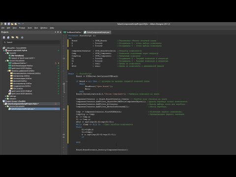The width and height of the screenshot is (236, 177).
Task: Collapse Source Documents under SelectComponentScriptProject
Action: (5, 106)
